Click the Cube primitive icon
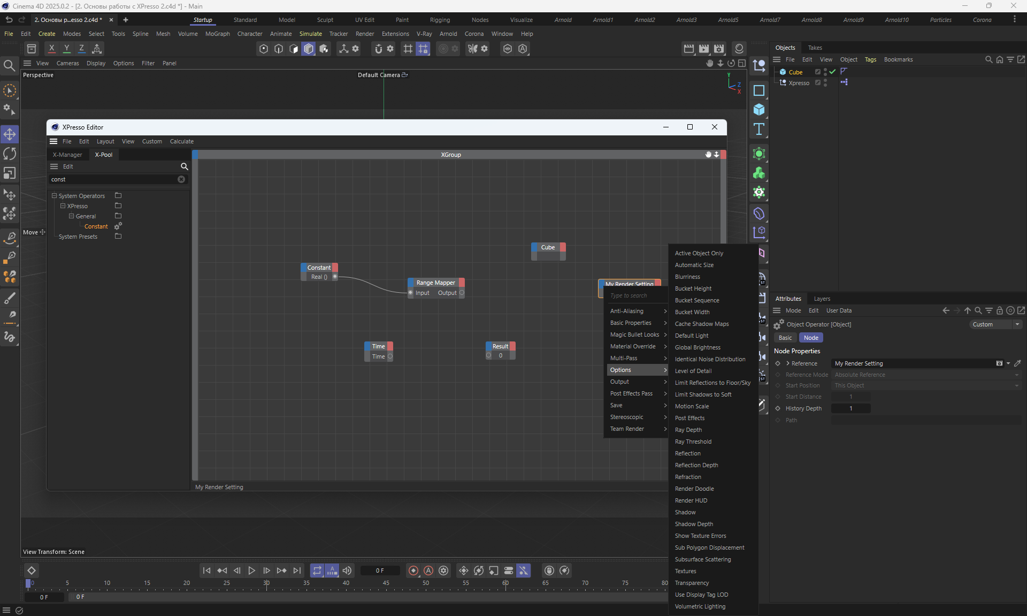The width and height of the screenshot is (1027, 616). pos(758,110)
